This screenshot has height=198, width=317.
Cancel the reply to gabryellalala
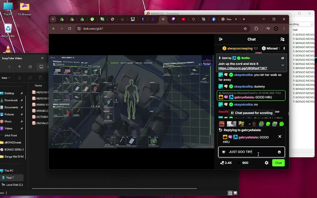pos(280,136)
